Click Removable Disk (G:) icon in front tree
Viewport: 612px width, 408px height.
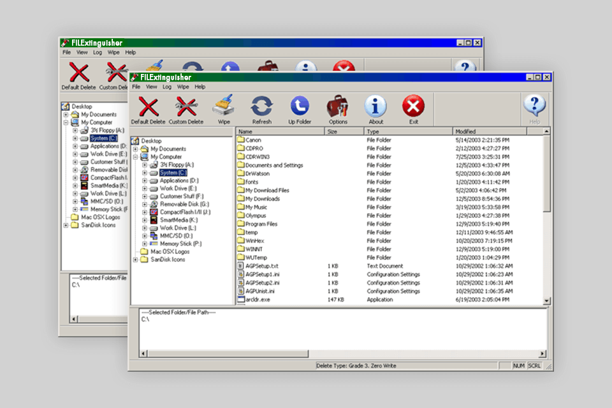(x=154, y=204)
